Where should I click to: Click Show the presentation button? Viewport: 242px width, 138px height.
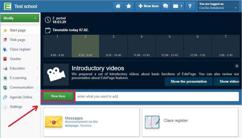coord(189,82)
